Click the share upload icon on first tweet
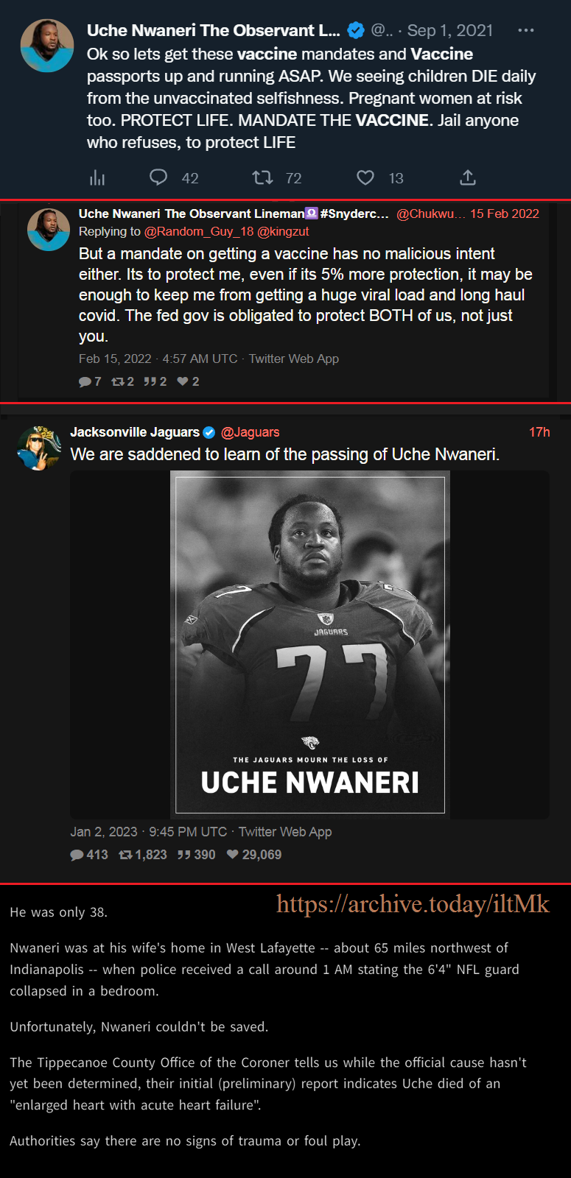 (x=468, y=177)
